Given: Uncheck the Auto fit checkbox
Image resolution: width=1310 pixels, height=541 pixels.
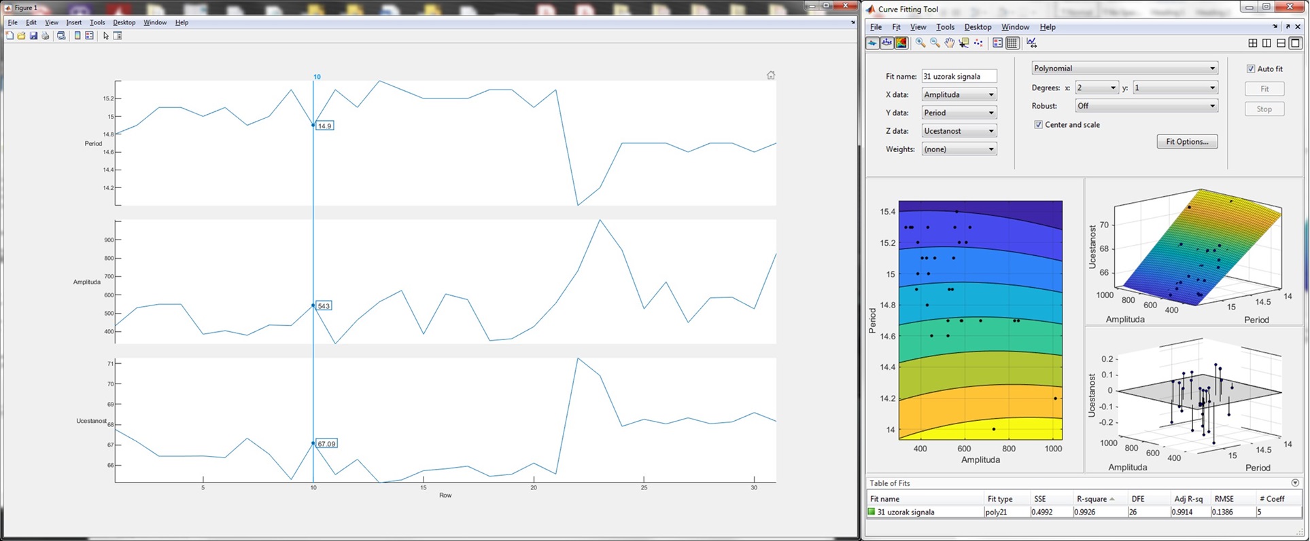Looking at the screenshot, I should 1251,69.
